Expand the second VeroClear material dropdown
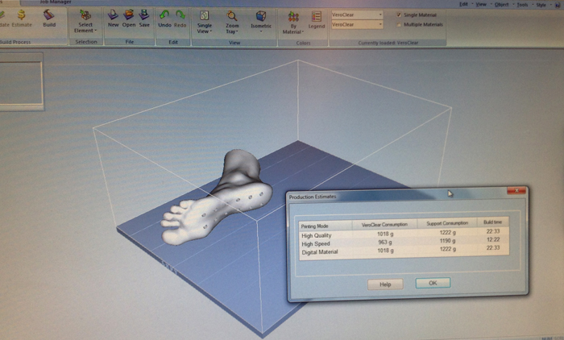 tap(380, 24)
